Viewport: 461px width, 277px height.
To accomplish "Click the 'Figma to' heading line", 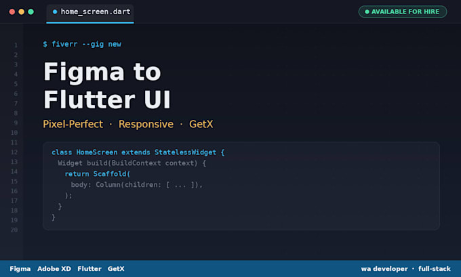I will pos(102,72).
